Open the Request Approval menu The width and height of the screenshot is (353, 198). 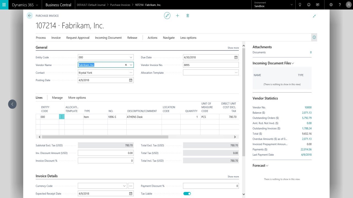[x=78, y=38]
